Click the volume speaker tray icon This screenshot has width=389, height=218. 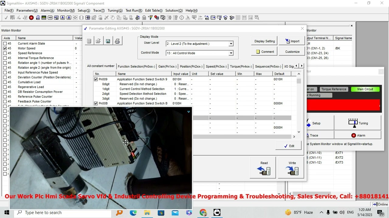[x=342, y=213]
